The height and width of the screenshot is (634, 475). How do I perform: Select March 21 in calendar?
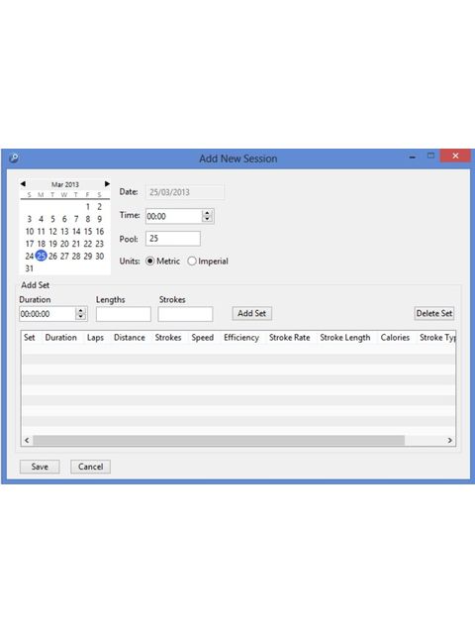pos(76,244)
